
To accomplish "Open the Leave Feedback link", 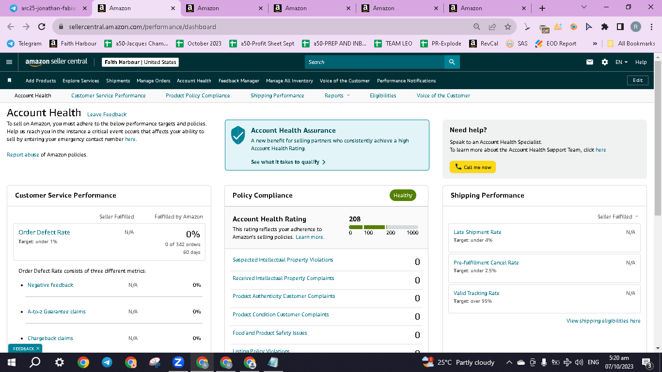I will [107, 114].
